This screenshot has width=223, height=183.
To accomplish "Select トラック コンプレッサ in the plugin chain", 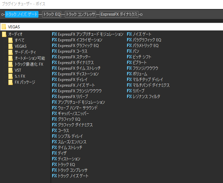I will coord(81,14).
